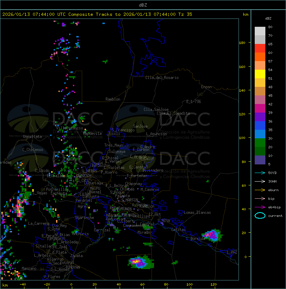This screenshot has height=289, width=286.
Task: Click the Clla.SanJose label
Action: (156, 109)
